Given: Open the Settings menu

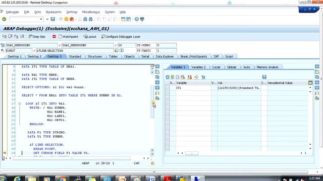Looking at the screenshot, I should (72, 12).
